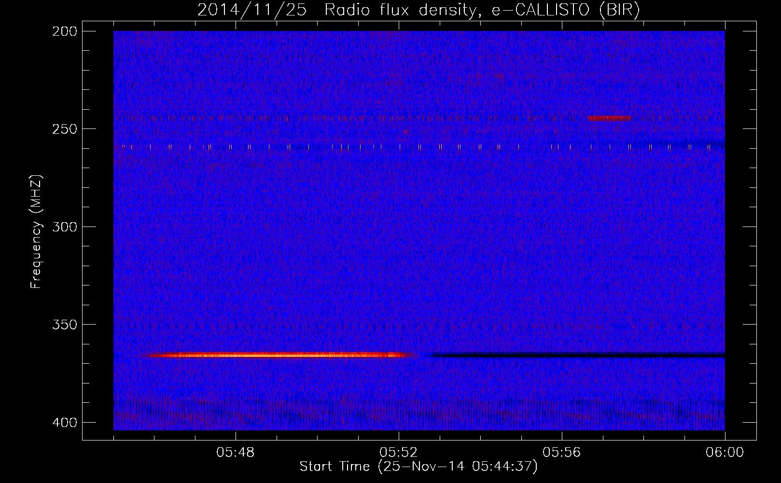Click the 350 frequency axis label
The image size is (781, 483).
[x=64, y=324]
